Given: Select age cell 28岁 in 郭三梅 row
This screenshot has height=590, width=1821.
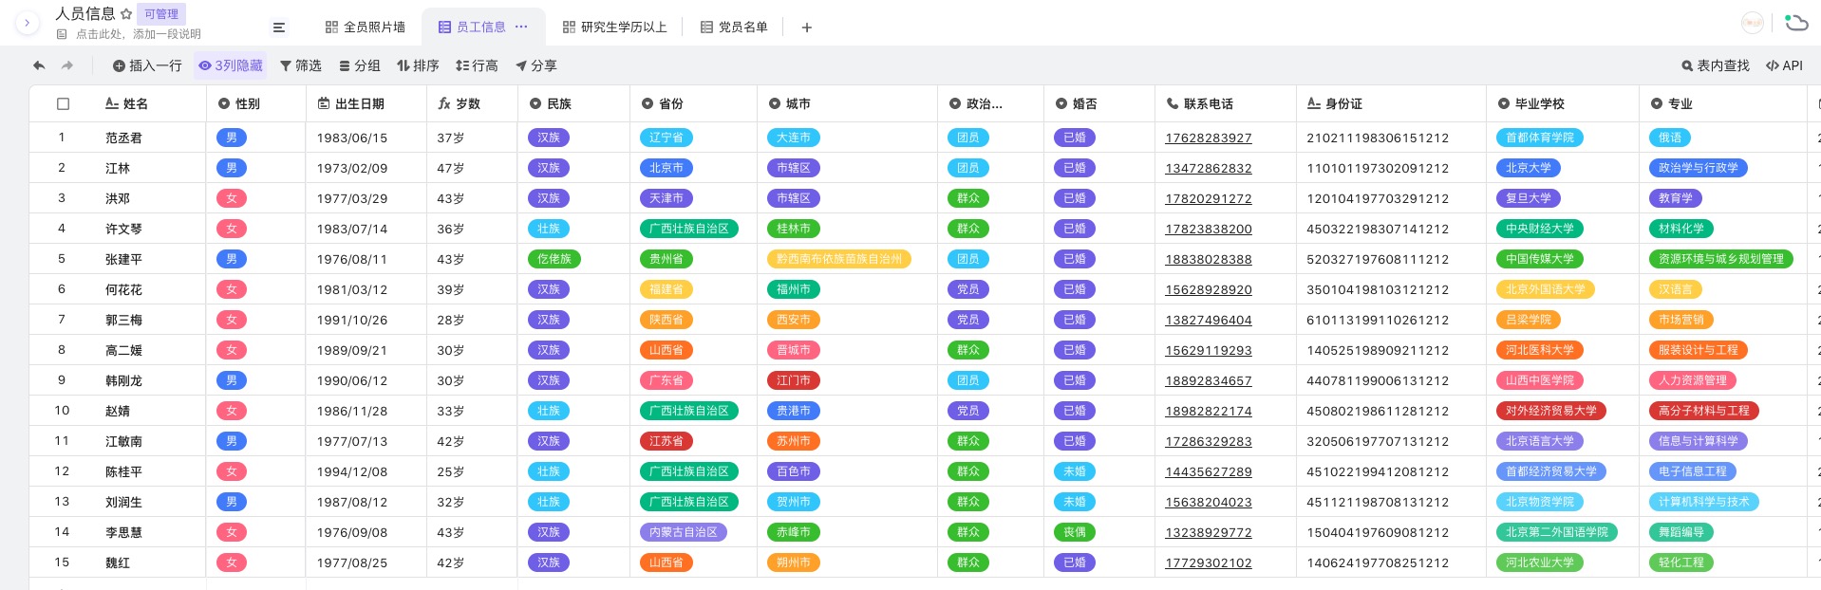Looking at the screenshot, I should 451,320.
